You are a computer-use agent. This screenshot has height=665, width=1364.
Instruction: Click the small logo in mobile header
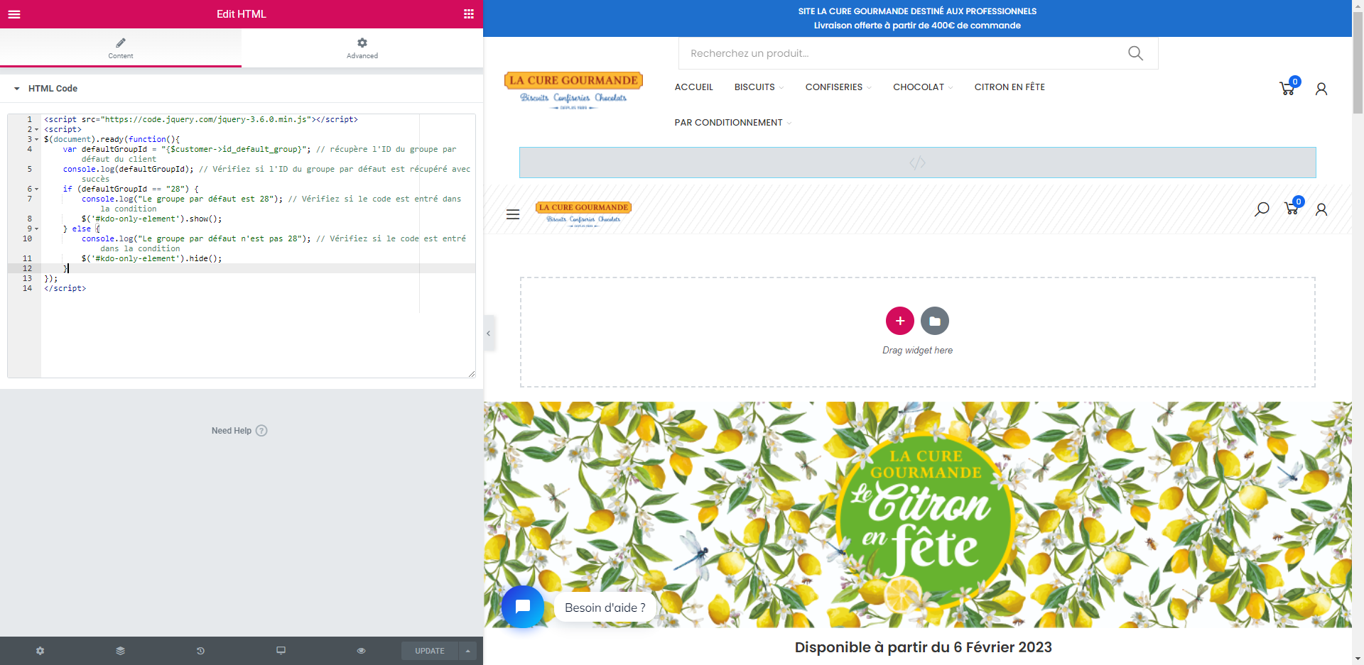[x=583, y=214]
